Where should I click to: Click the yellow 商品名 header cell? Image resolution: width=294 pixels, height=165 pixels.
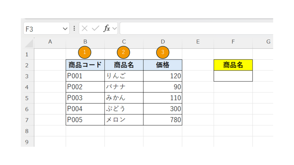[x=233, y=65]
